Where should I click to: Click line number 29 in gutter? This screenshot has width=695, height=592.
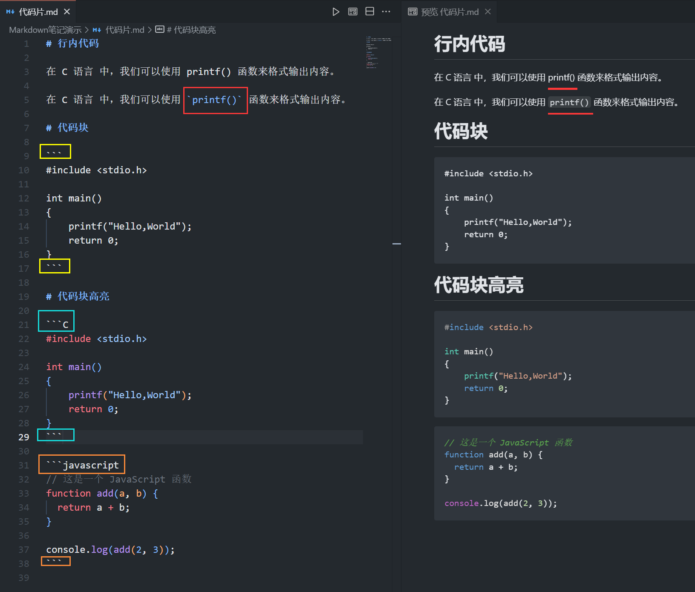pos(24,437)
